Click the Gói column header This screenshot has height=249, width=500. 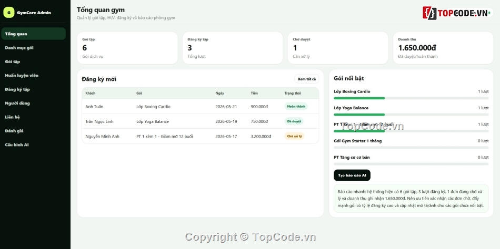tap(139, 94)
